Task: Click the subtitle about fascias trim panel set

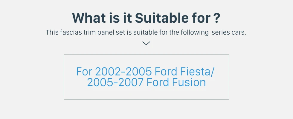Action: [146, 33]
